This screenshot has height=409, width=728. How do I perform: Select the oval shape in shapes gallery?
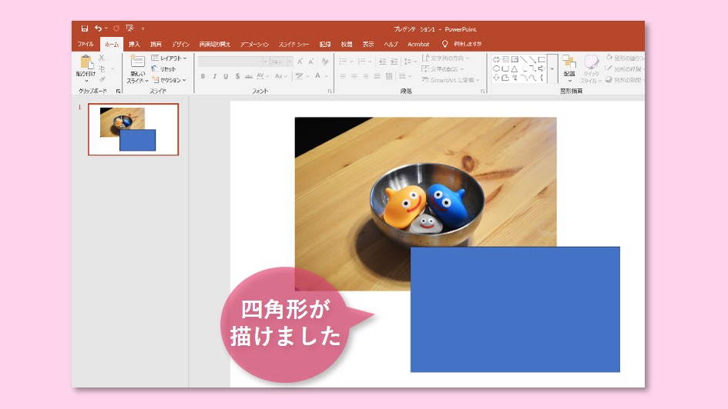click(x=496, y=68)
